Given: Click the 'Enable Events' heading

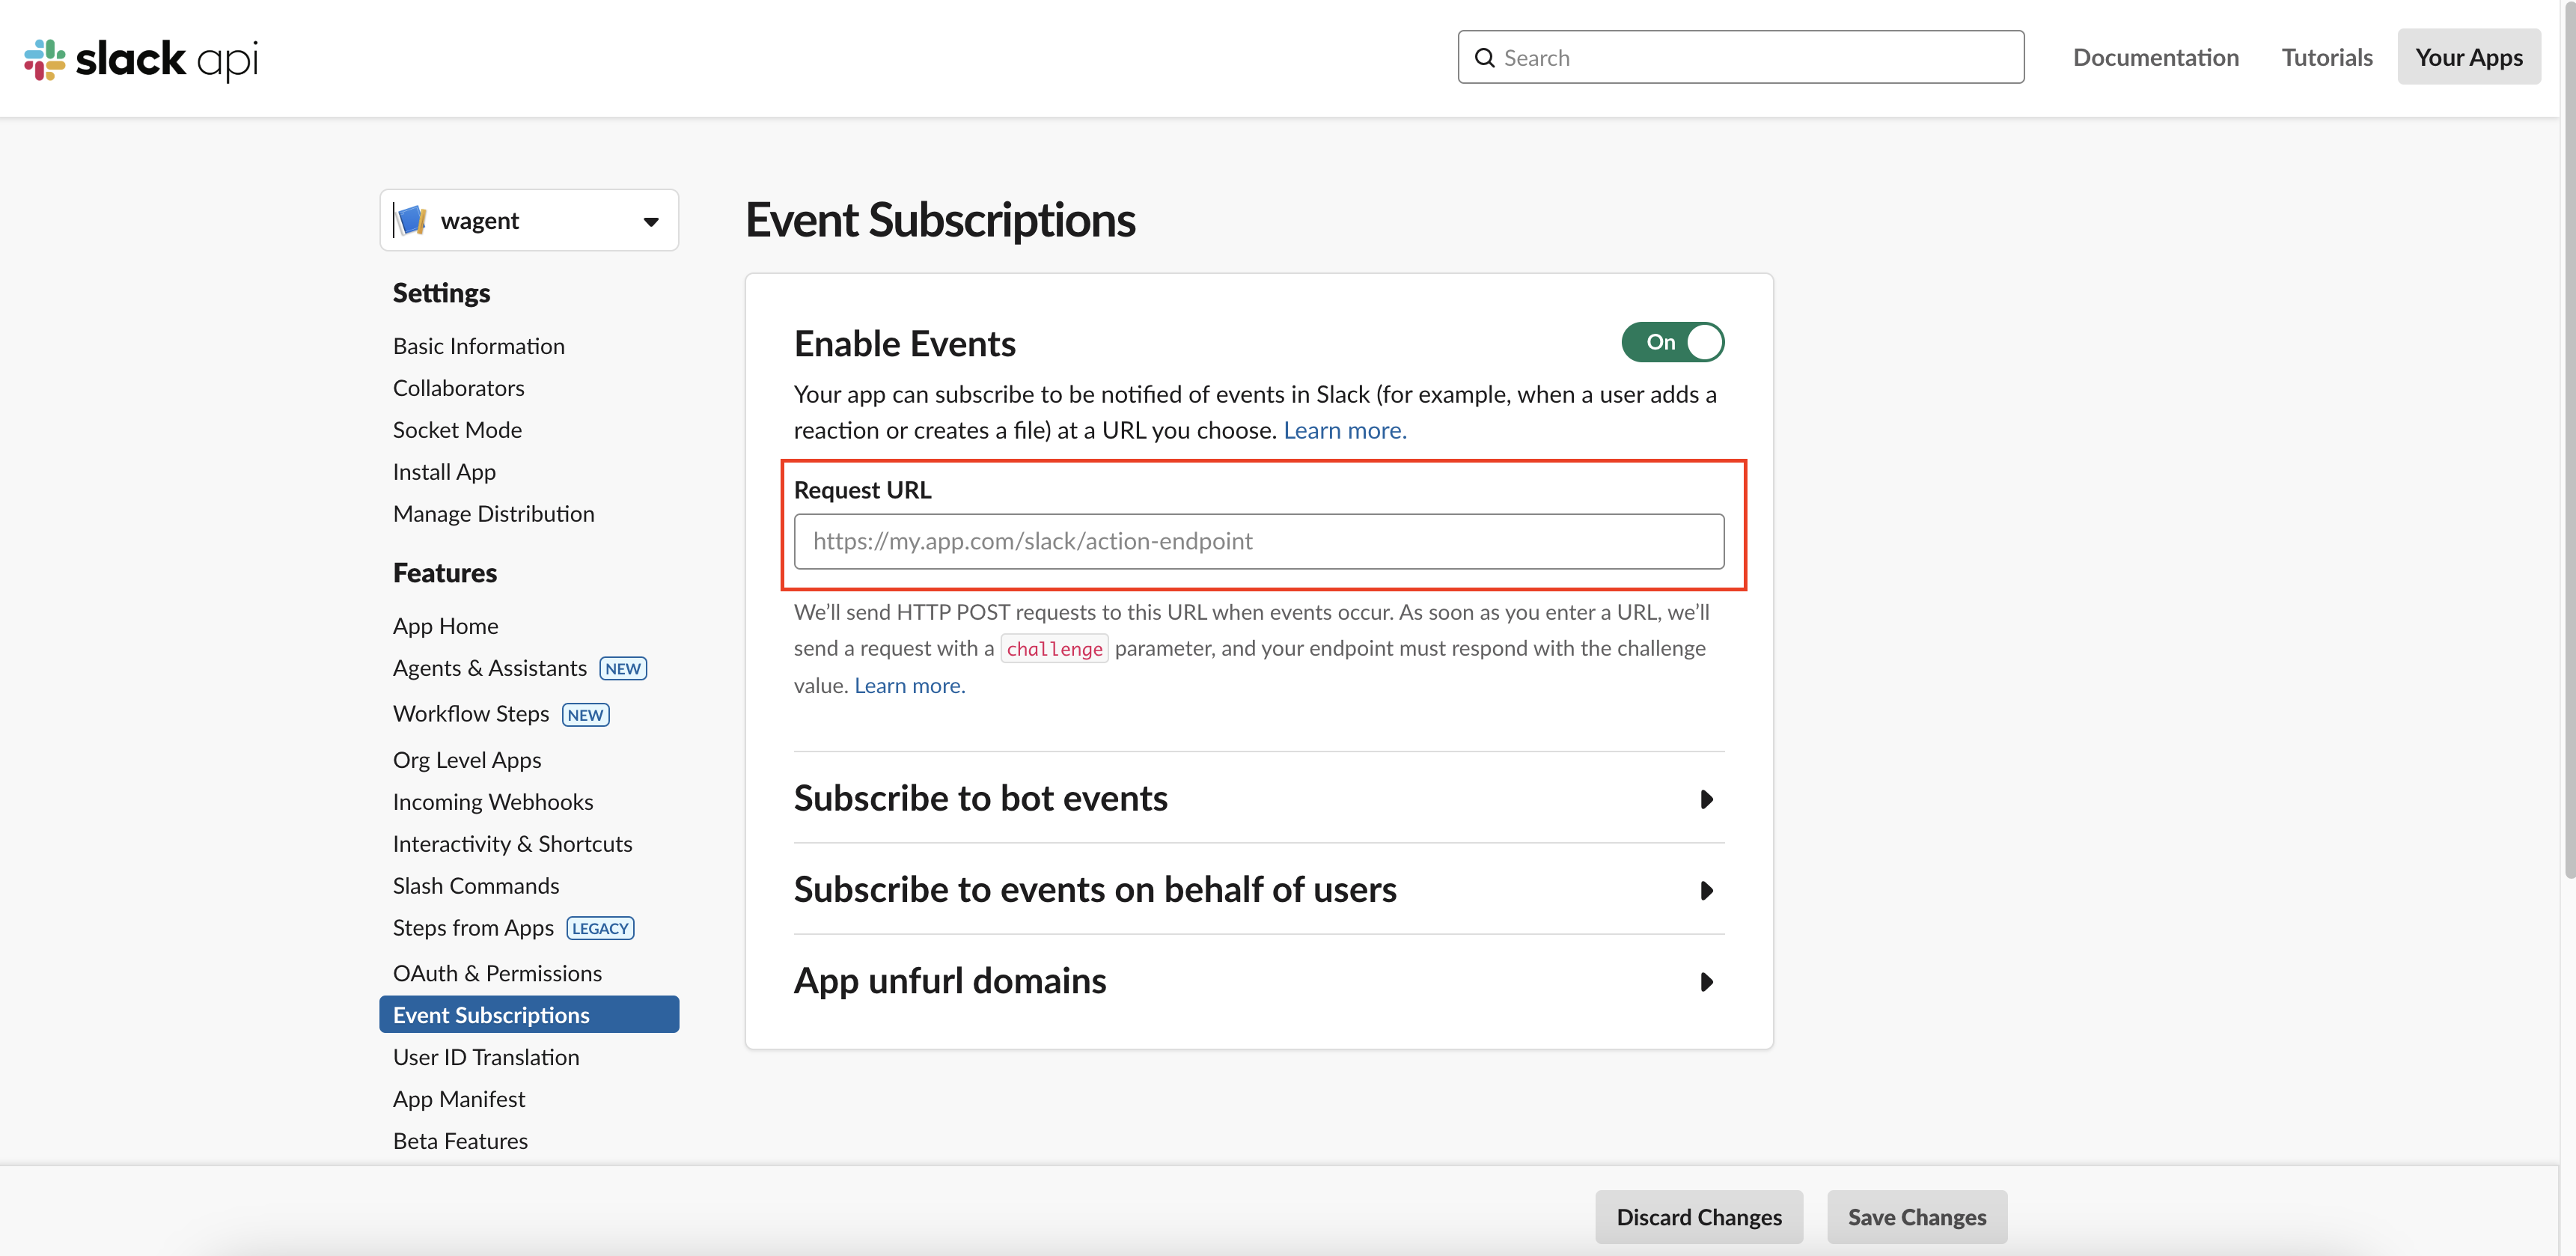Looking at the screenshot, I should 905,343.
